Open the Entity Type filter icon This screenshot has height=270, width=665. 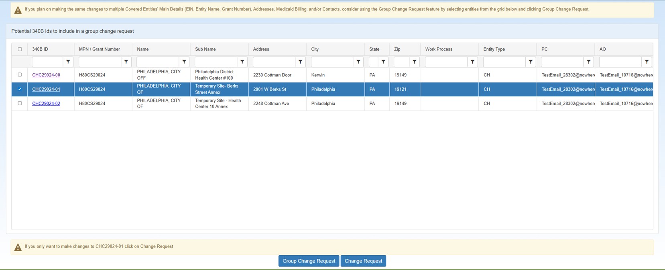(x=531, y=62)
